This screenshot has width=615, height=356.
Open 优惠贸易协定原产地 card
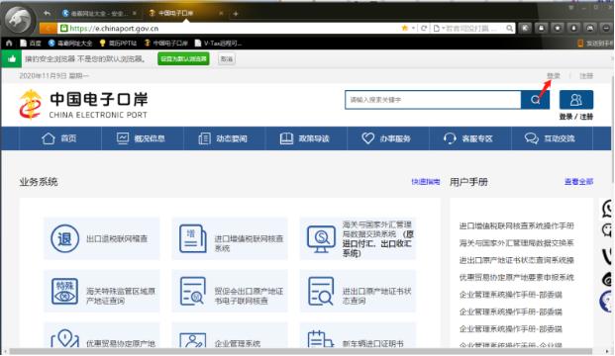click(102, 336)
